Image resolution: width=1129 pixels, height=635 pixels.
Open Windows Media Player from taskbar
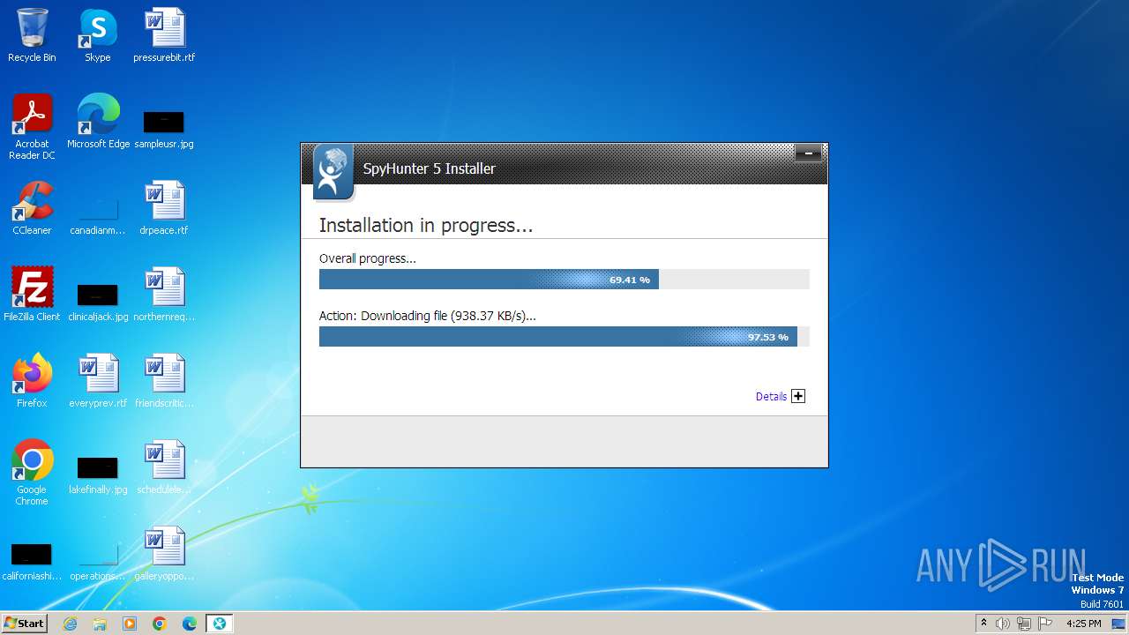point(130,624)
